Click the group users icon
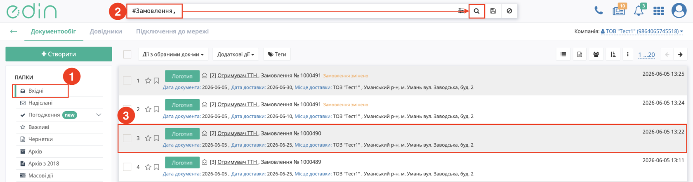Image resolution: width=693 pixels, height=182 pixels. pyautogui.click(x=596, y=54)
